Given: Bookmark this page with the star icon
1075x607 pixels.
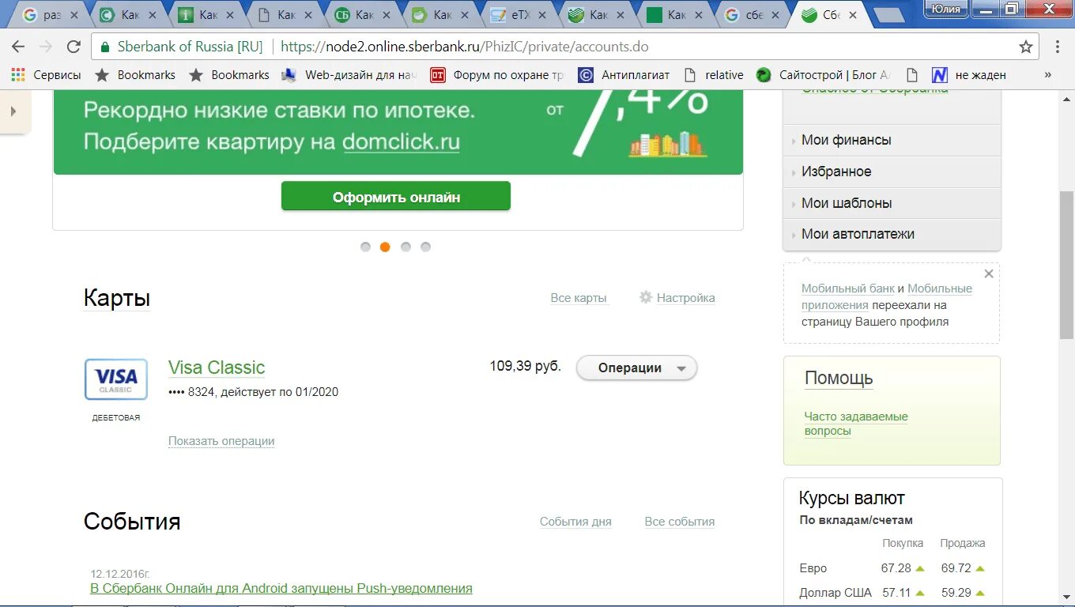Looking at the screenshot, I should pyautogui.click(x=1026, y=47).
